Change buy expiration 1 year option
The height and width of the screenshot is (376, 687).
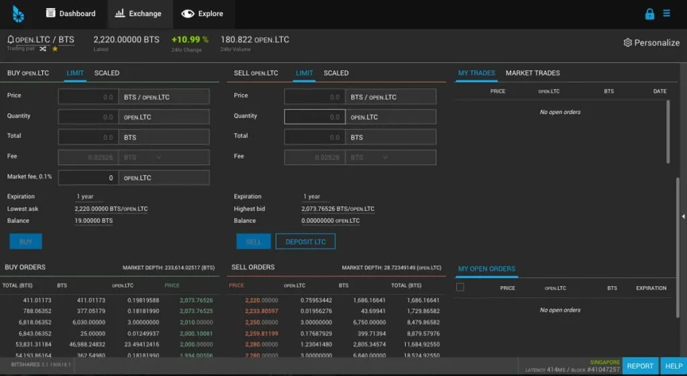85,196
